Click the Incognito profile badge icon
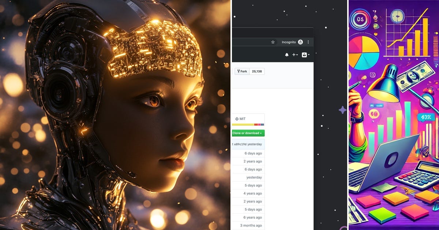439x230 pixels. 300,42
